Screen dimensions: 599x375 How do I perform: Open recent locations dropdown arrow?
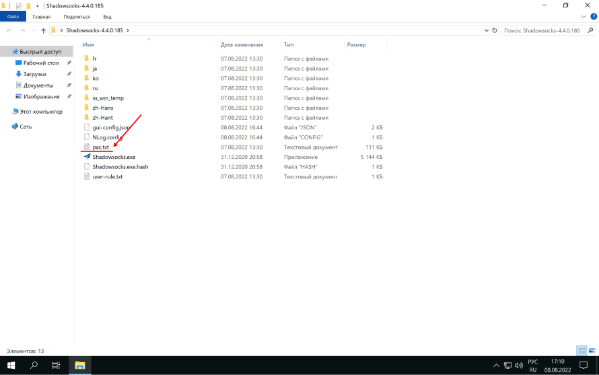coord(34,30)
